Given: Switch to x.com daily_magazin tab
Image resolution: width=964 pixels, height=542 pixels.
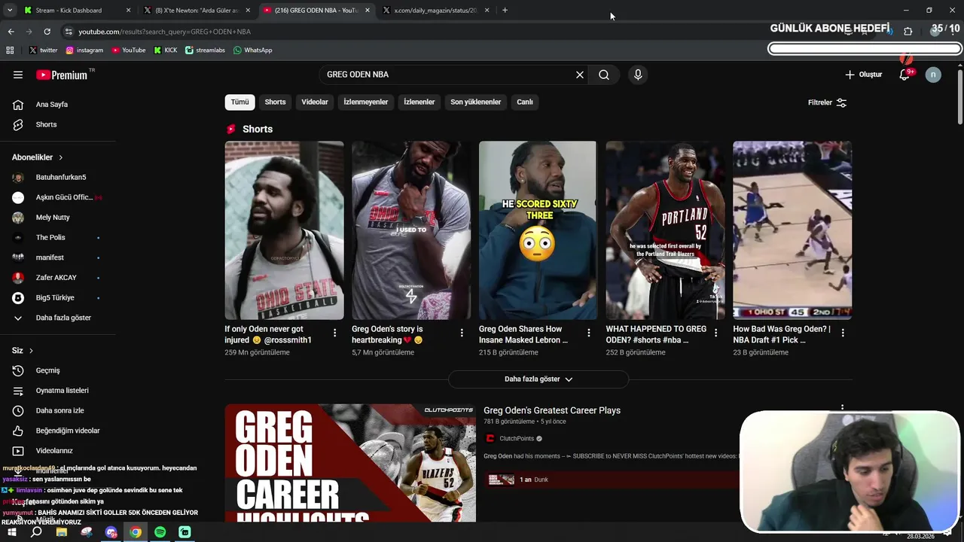Looking at the screenshot, I should click(435, 11).
